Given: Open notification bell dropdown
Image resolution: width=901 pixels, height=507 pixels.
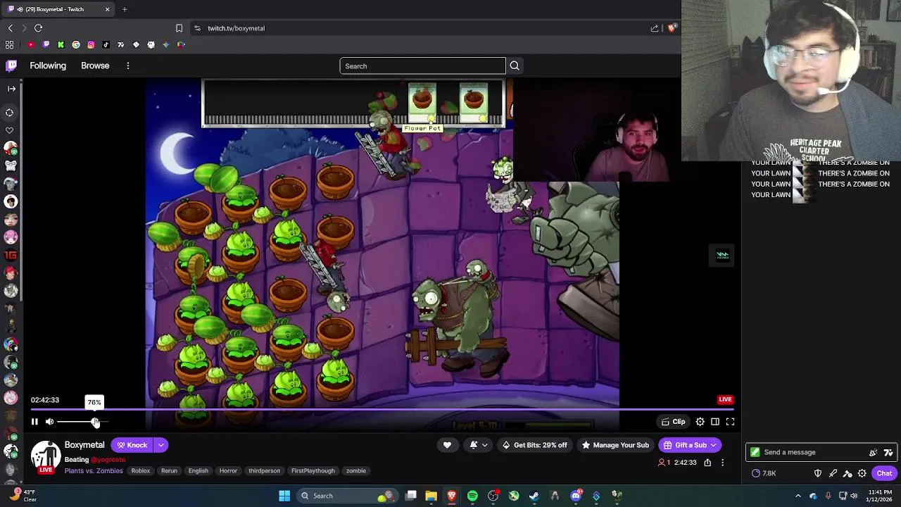Looking at the screenshot, I should tap(478, 445).
